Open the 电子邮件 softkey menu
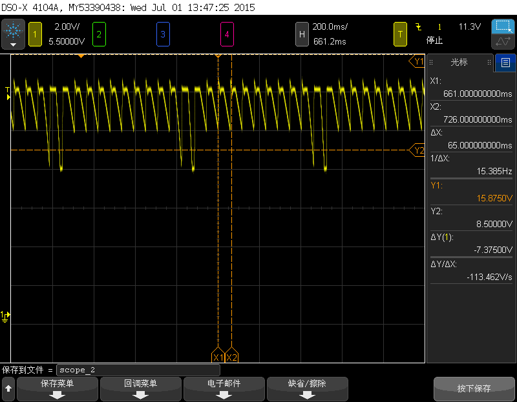 click(x=224, y=389)
